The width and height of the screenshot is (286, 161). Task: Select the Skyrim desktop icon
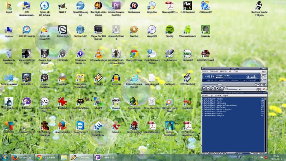(x=259, y=9)
